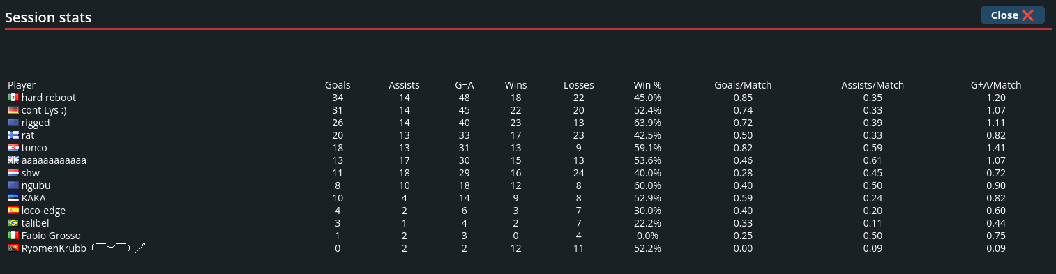
Task: Click the Finland flag beside rat
Action: pos(13,135)
